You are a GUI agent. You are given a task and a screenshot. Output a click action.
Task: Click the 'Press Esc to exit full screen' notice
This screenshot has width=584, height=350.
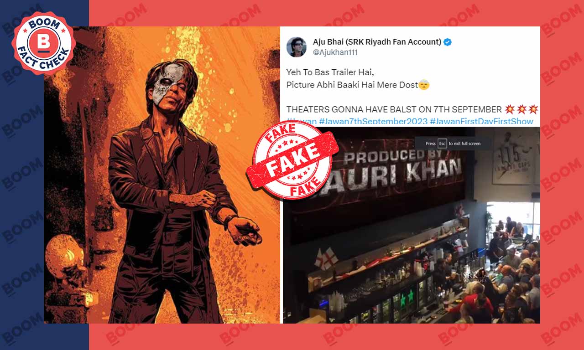pyautogui.click(x=453, y=143)
